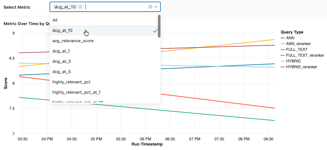Pick dcg_at_1 from the dropdown list
The width and height of the screenshot is (327, 150).
coord(61,51)
